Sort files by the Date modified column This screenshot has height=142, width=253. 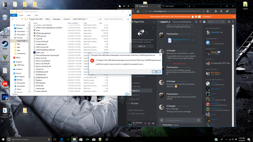click(73, 23)
